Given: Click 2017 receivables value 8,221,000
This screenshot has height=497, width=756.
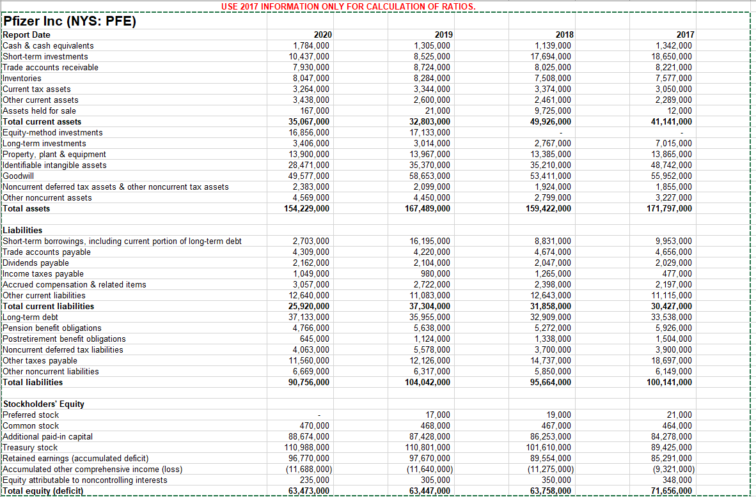Looking at the screenshot, I should pos(674,68).
